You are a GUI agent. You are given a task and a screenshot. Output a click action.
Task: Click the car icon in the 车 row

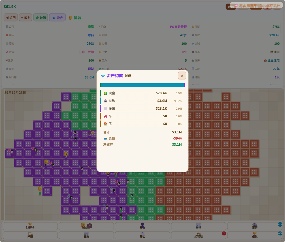click(x=105, y=116)
